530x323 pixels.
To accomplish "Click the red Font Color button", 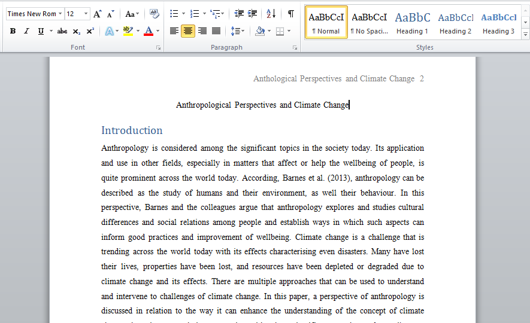I will pos(149,31).
